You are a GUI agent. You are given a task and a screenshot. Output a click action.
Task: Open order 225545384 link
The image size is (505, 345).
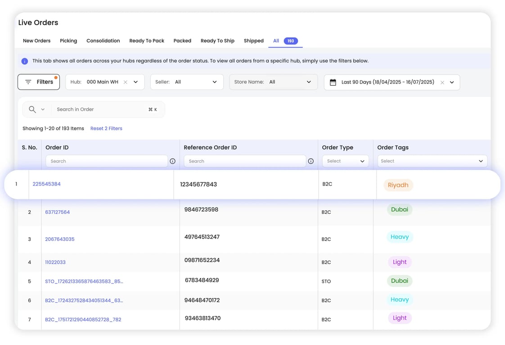46,184
